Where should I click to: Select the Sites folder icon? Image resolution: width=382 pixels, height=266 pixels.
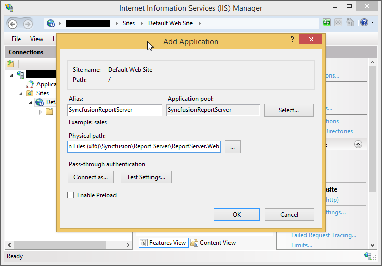click(30, 93)
